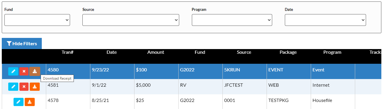The height and width of the screenshot is (109, 384).
Task: Sort by the Date column header
Action: coord(112,52)
